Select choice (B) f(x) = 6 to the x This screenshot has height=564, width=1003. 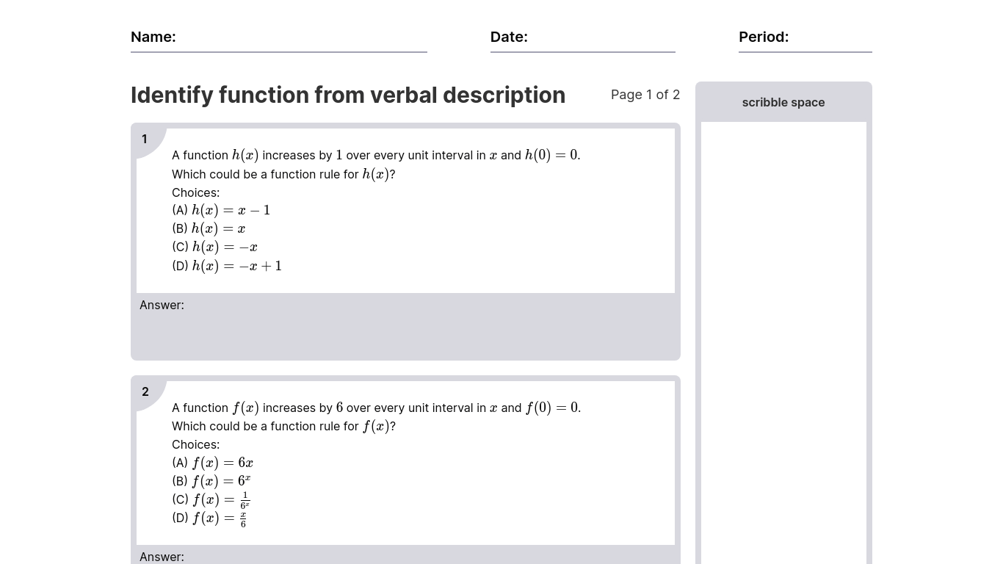pos(211,481)
